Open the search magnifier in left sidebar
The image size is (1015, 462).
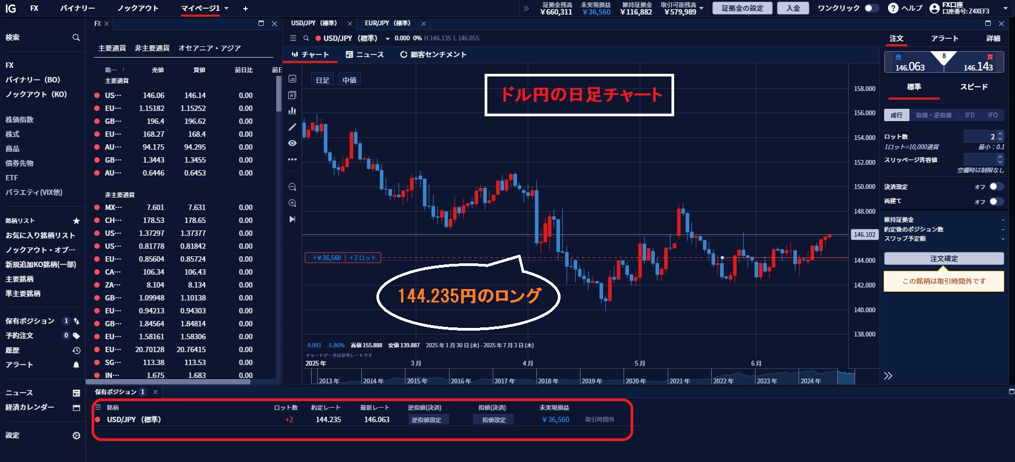pyautogui.click(x=76, y=38)
